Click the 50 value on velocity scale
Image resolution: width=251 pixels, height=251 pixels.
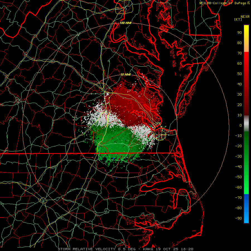point(240,74)
